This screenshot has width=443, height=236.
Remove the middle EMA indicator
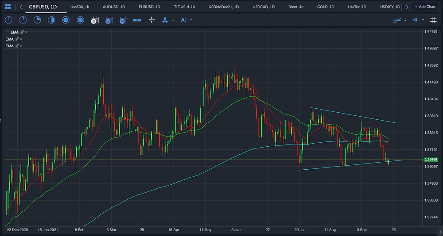(x=21, y=39)
